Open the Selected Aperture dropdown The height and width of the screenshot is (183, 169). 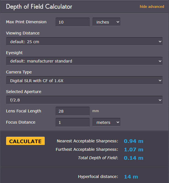84,100
